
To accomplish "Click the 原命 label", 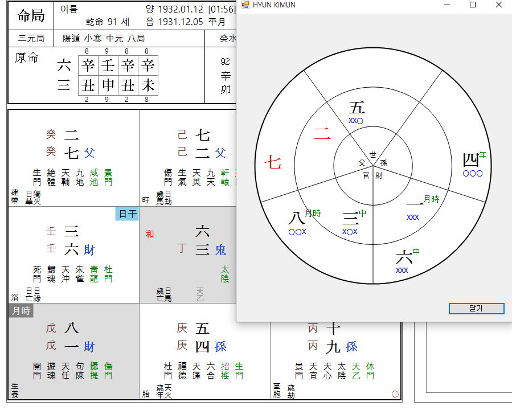I will (26, 58).
